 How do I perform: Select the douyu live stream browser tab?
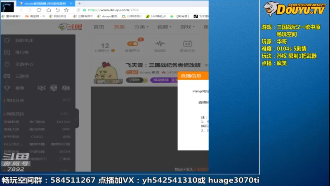[45, 3]
